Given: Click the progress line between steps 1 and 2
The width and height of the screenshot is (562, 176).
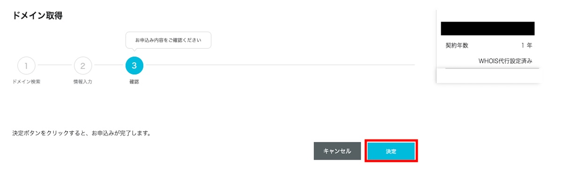Looking at the screenshot, I should 54,66.
